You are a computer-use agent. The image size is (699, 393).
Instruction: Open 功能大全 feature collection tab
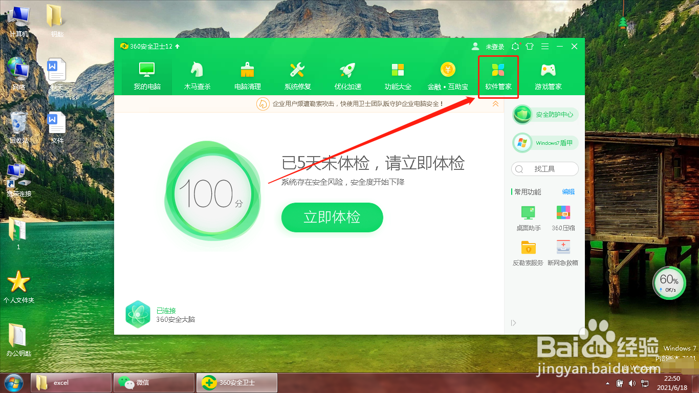coord(398,76)
